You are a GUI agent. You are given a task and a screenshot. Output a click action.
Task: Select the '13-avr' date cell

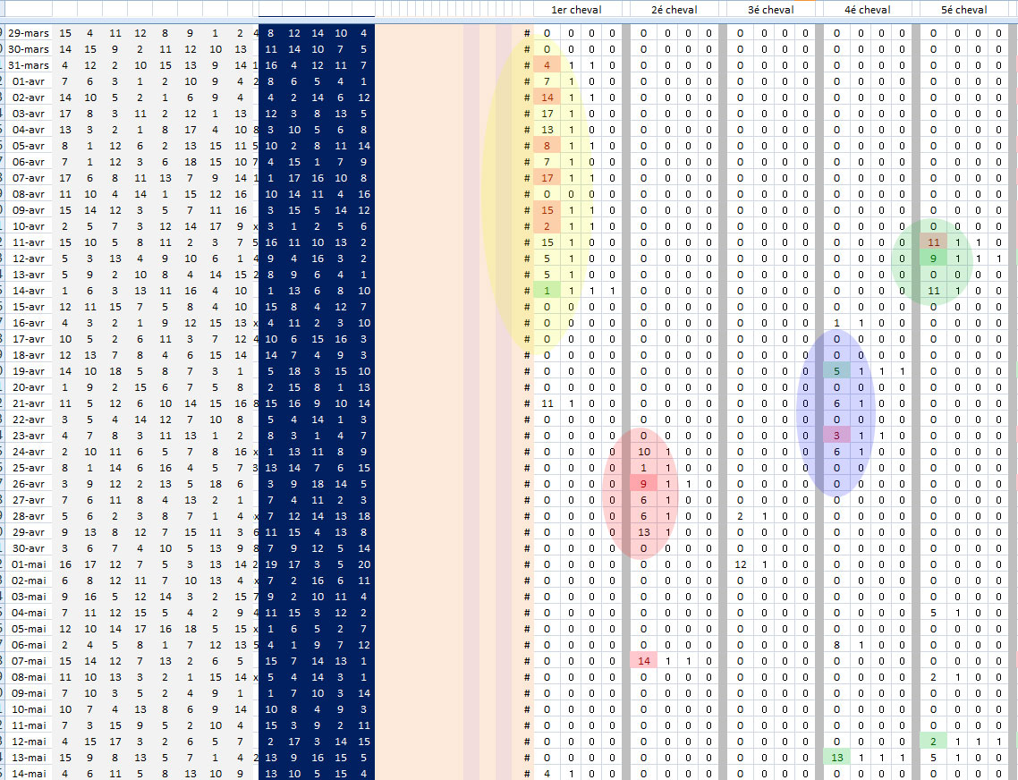tap(29, 275)
